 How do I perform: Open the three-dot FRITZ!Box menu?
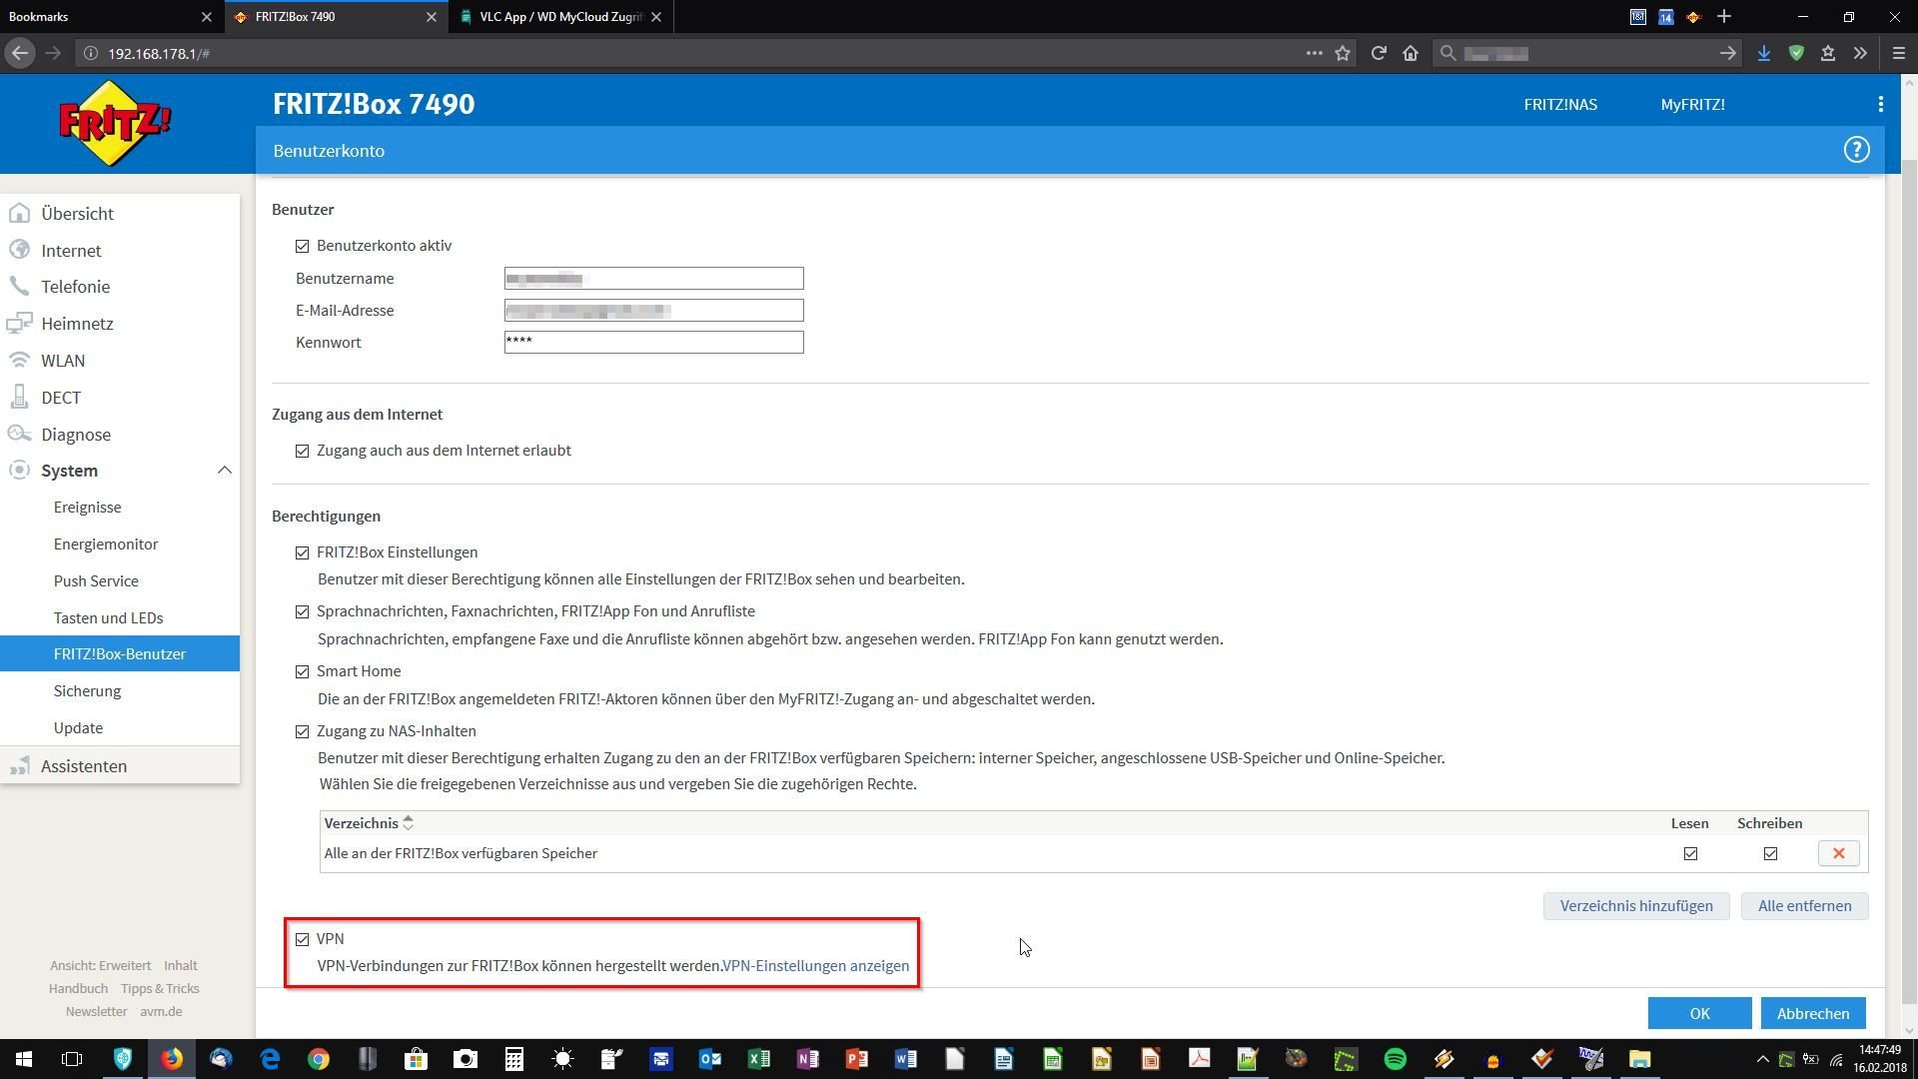click(1881, 104)
